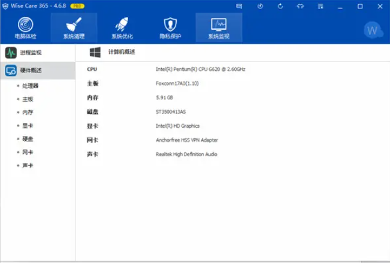Click the 磁盘 disk row label
Screen dimensions: 390x263
92,111
